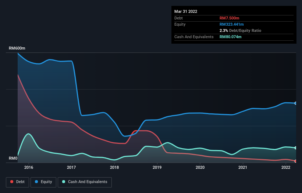Click the RM323.441m equity value

[x=232, y=24]
